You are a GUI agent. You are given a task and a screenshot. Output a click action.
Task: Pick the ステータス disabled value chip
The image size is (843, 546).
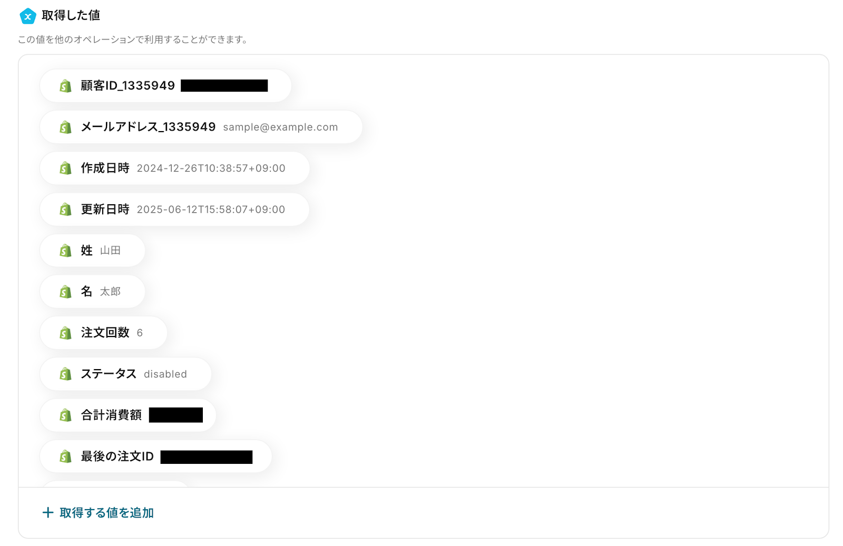coord(125,374)
